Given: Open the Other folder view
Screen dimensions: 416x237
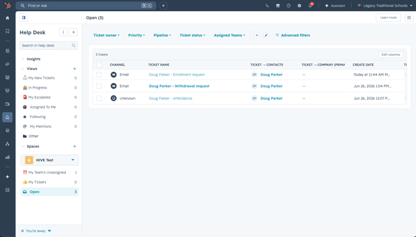Looking at the screenshot, I should [50, 136].
